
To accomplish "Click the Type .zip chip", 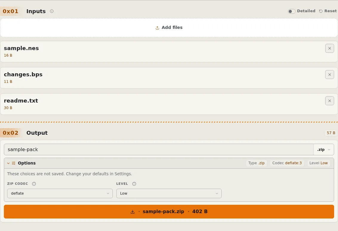I will 256,163.
